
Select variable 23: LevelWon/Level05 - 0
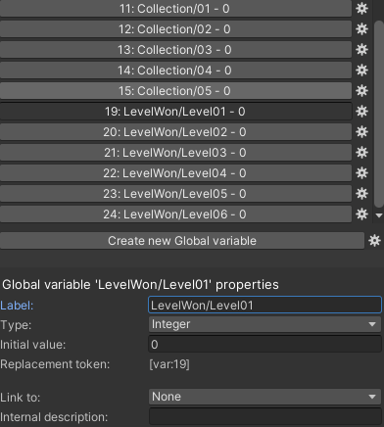pos(175,194)
